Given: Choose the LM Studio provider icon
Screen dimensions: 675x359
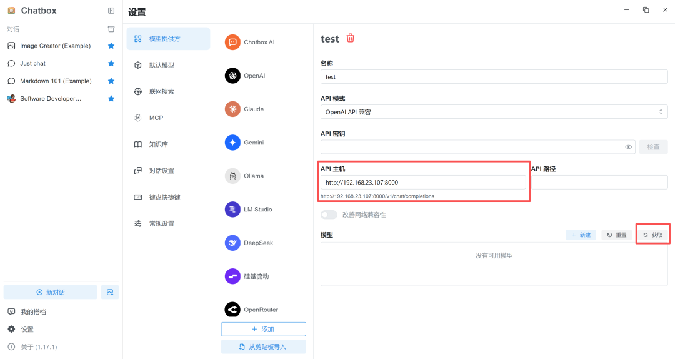Looking at the screenshot, I should click(232, 210).
